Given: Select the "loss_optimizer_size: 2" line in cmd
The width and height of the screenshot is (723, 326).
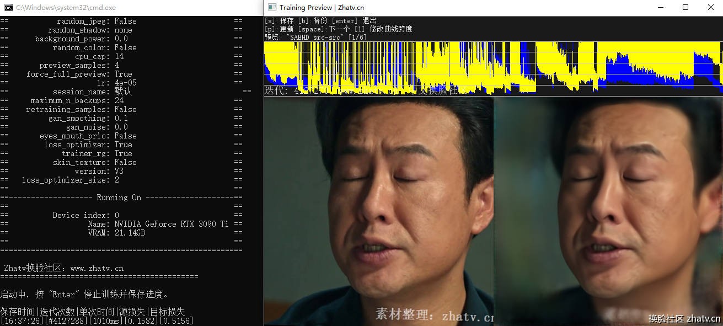Looking at the screenshot, I should pos(70,180).
